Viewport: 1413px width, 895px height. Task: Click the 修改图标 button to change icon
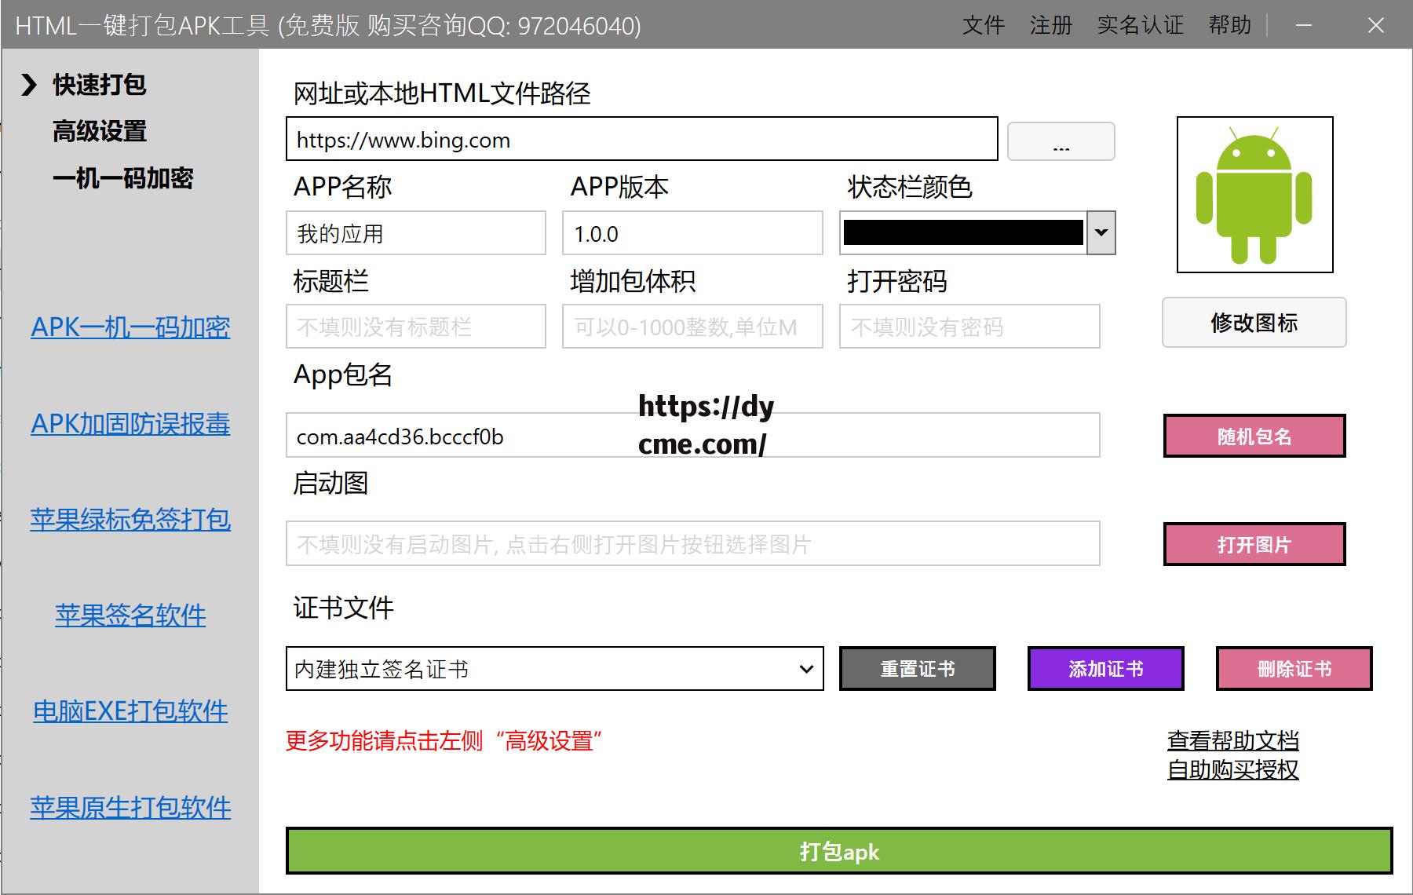pos(1254,322)
